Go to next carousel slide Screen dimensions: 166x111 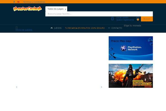click(102, 87)
